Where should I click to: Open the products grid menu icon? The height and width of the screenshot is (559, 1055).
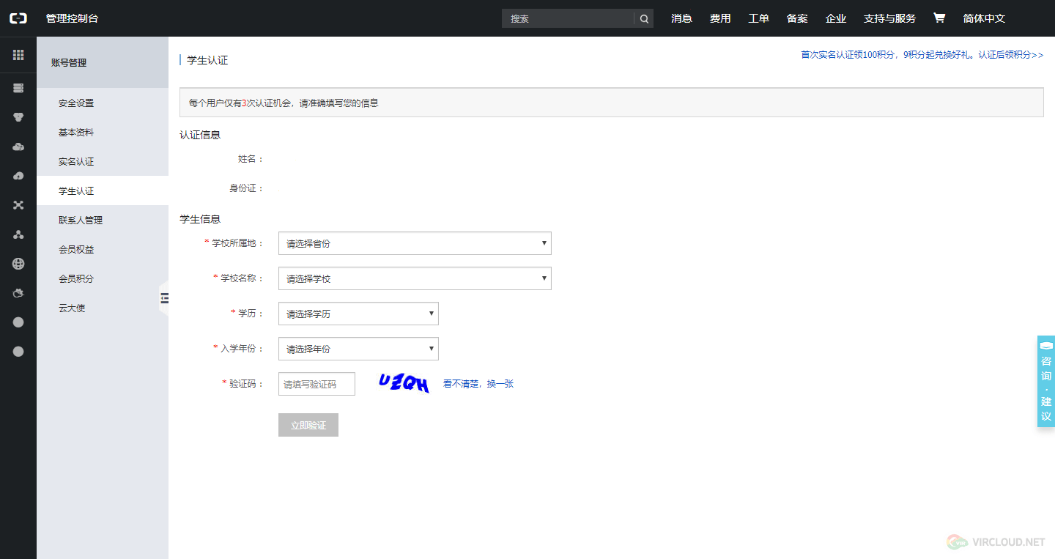[x=18, y=55]
